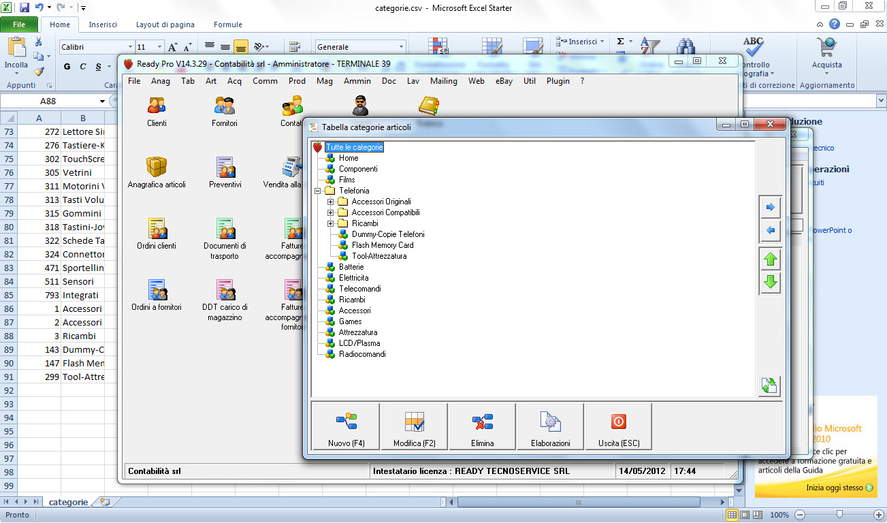
Task: Open the Plugin menu in Ready Pro
Action: pos(558,81)
